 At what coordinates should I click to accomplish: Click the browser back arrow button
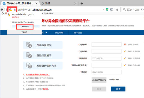[x=2, y=10]
